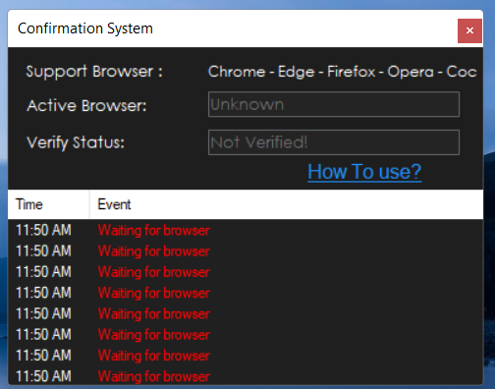This screenshot has height=389, width=495.
Task: Click the Verify Status field showing Not Verified!
Action: pos(334,142)
